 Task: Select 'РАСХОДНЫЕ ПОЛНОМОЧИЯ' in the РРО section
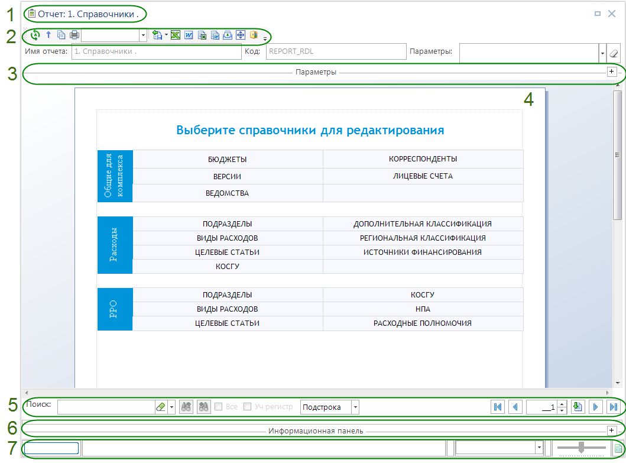(x=423, y=323)
